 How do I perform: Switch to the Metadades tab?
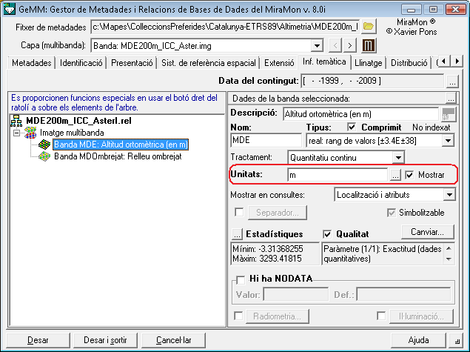[x=32, y=63]
